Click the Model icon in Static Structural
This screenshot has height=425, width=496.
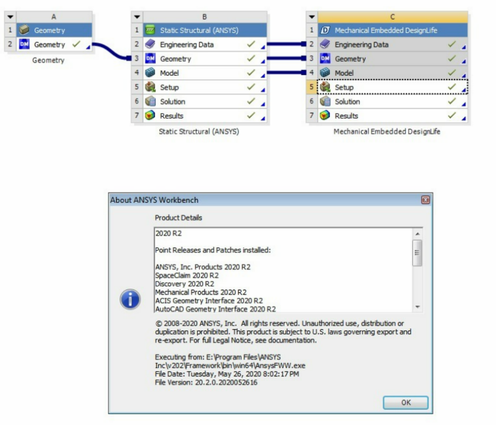(x=150, y=73)
